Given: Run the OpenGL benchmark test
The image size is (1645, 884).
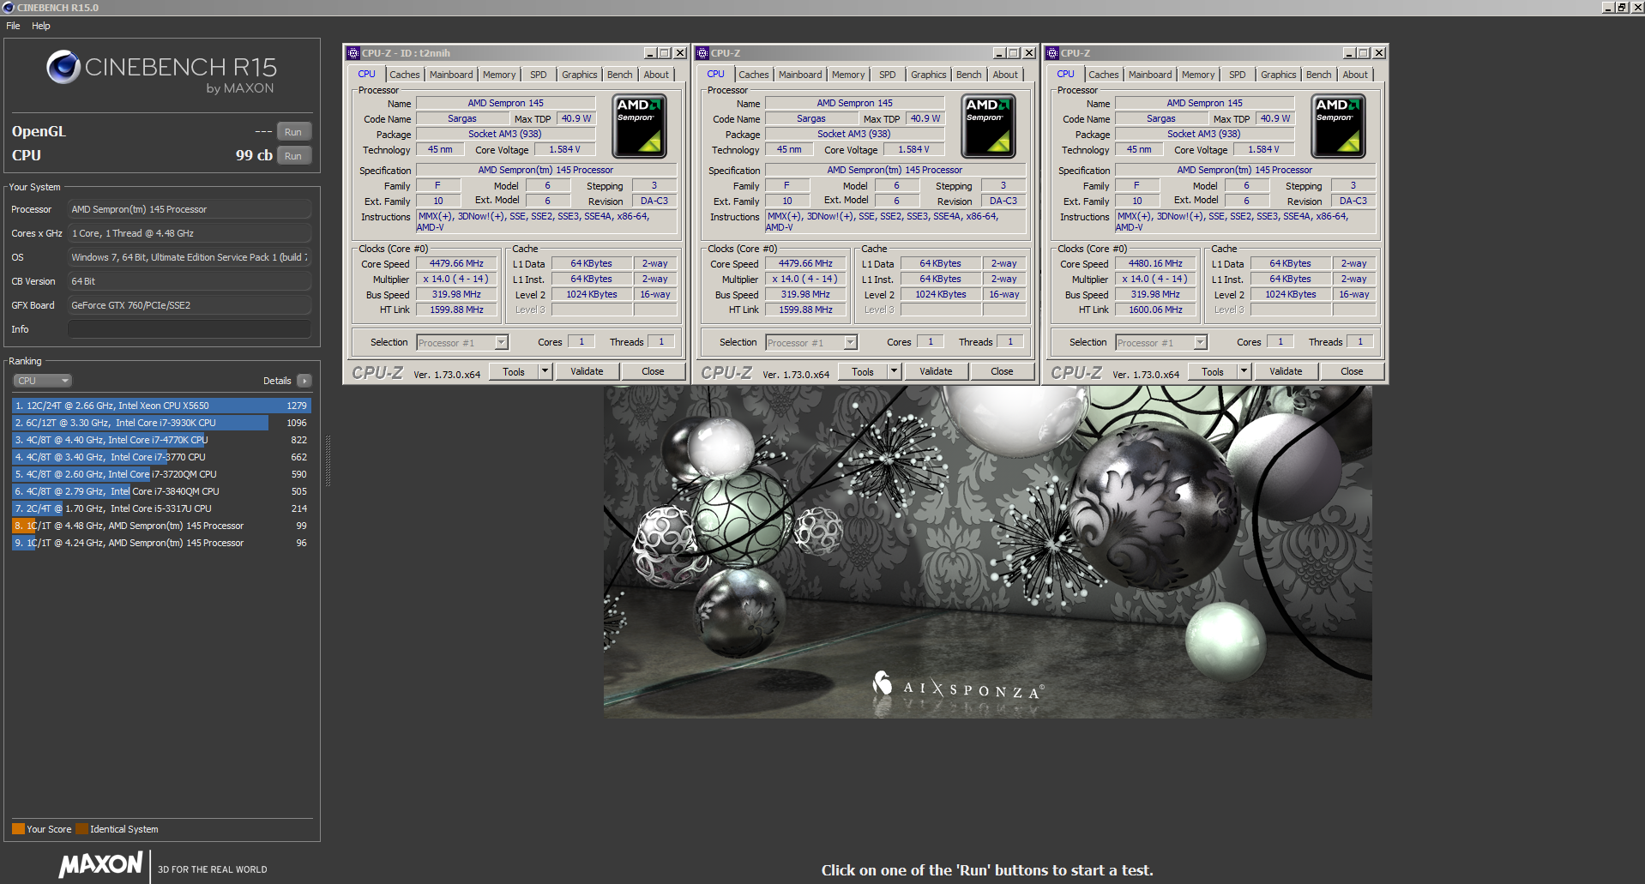Looking at the screenshot, I should 293,132.
